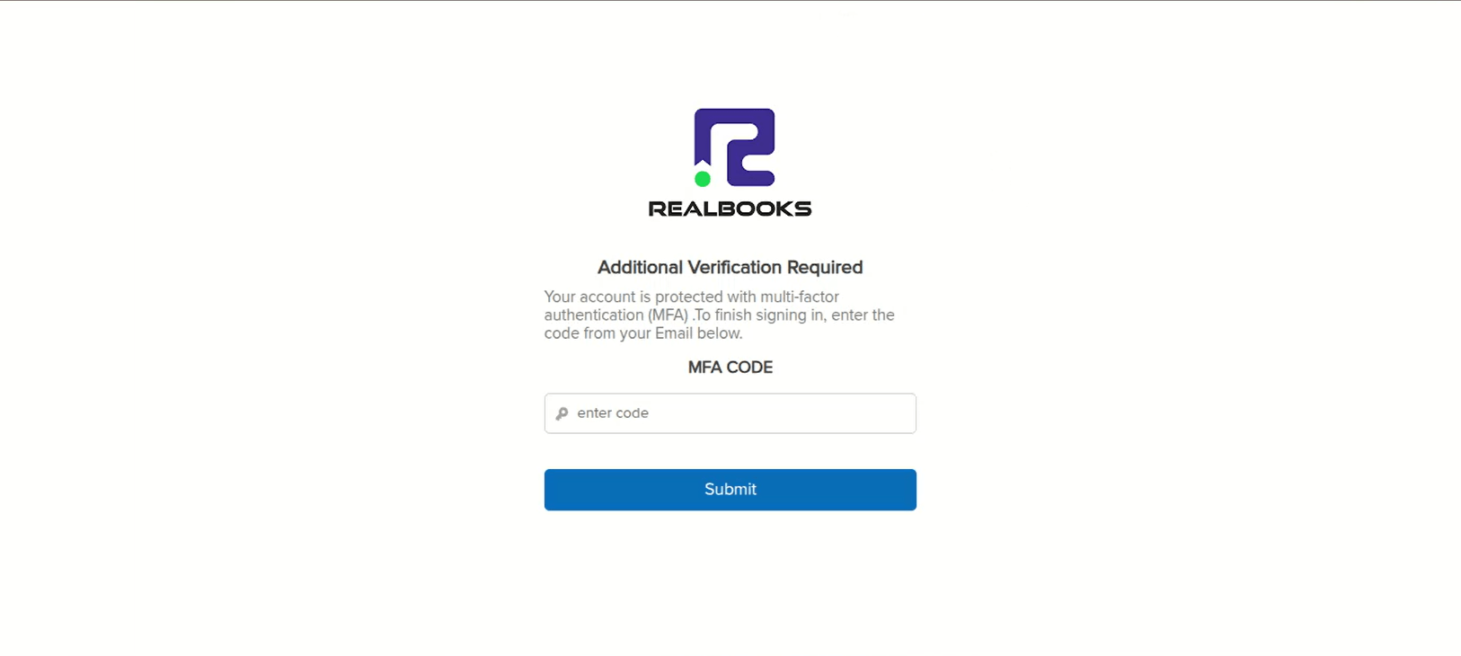Image resolution: width=1461 pixels, height=656 pixels.
Task: Click the multi-factor text in the description
Action: point(799,297)
